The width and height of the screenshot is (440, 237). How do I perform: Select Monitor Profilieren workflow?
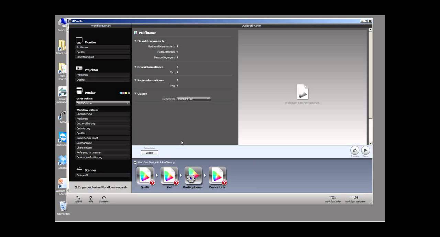(x=103, y=47)
